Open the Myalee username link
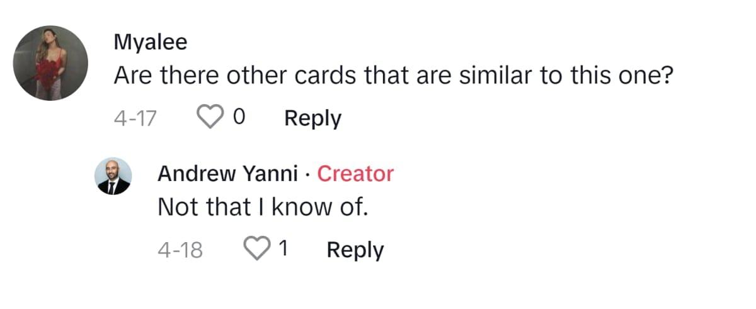The height and width of the screenshot is (309, 756). pos(151,42)
